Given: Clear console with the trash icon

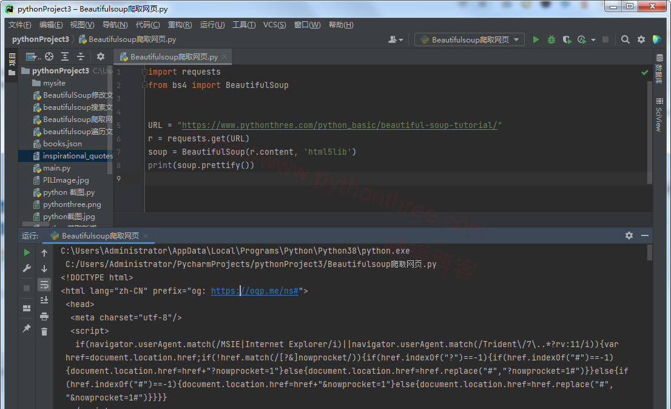Looking at the screenshot, I should tap(44, 331).
